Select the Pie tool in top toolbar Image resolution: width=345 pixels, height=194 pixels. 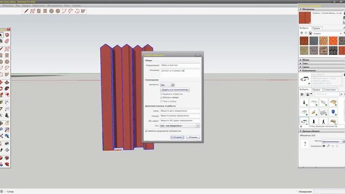click(x=83, y=11)
